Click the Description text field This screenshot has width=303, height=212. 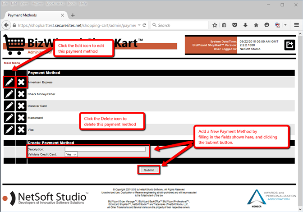click(106, 149)
